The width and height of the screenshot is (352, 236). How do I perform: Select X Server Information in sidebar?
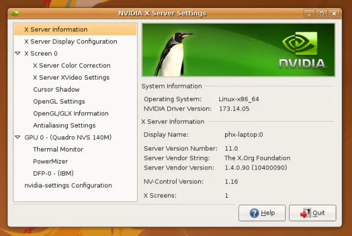[x=75, y=29]
